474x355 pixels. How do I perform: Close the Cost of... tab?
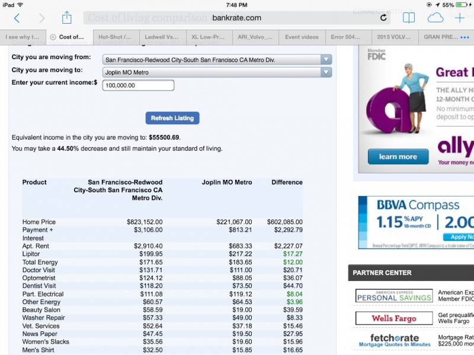click(53, 37)
